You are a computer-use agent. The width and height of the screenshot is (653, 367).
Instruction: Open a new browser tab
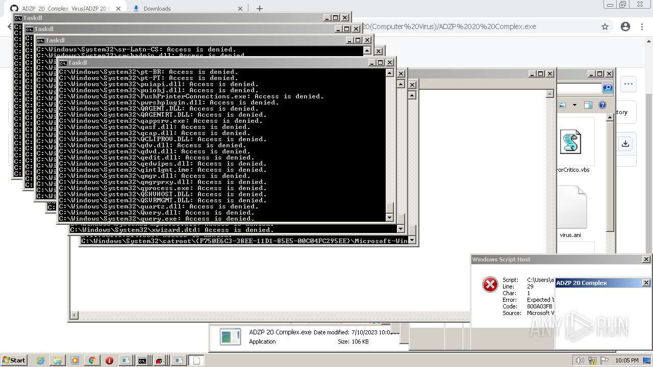260,9
